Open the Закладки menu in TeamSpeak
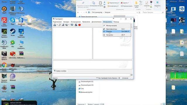187x105 pixels. click(66, 22)
